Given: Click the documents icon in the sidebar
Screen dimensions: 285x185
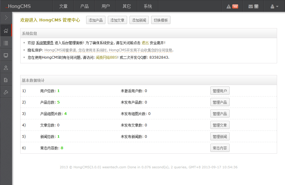Looking at the screenshot, I should (6, 80).
